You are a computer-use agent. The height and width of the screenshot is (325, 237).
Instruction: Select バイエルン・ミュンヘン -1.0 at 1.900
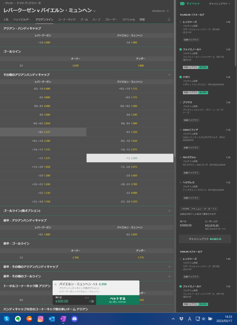(x=130, y=43)
